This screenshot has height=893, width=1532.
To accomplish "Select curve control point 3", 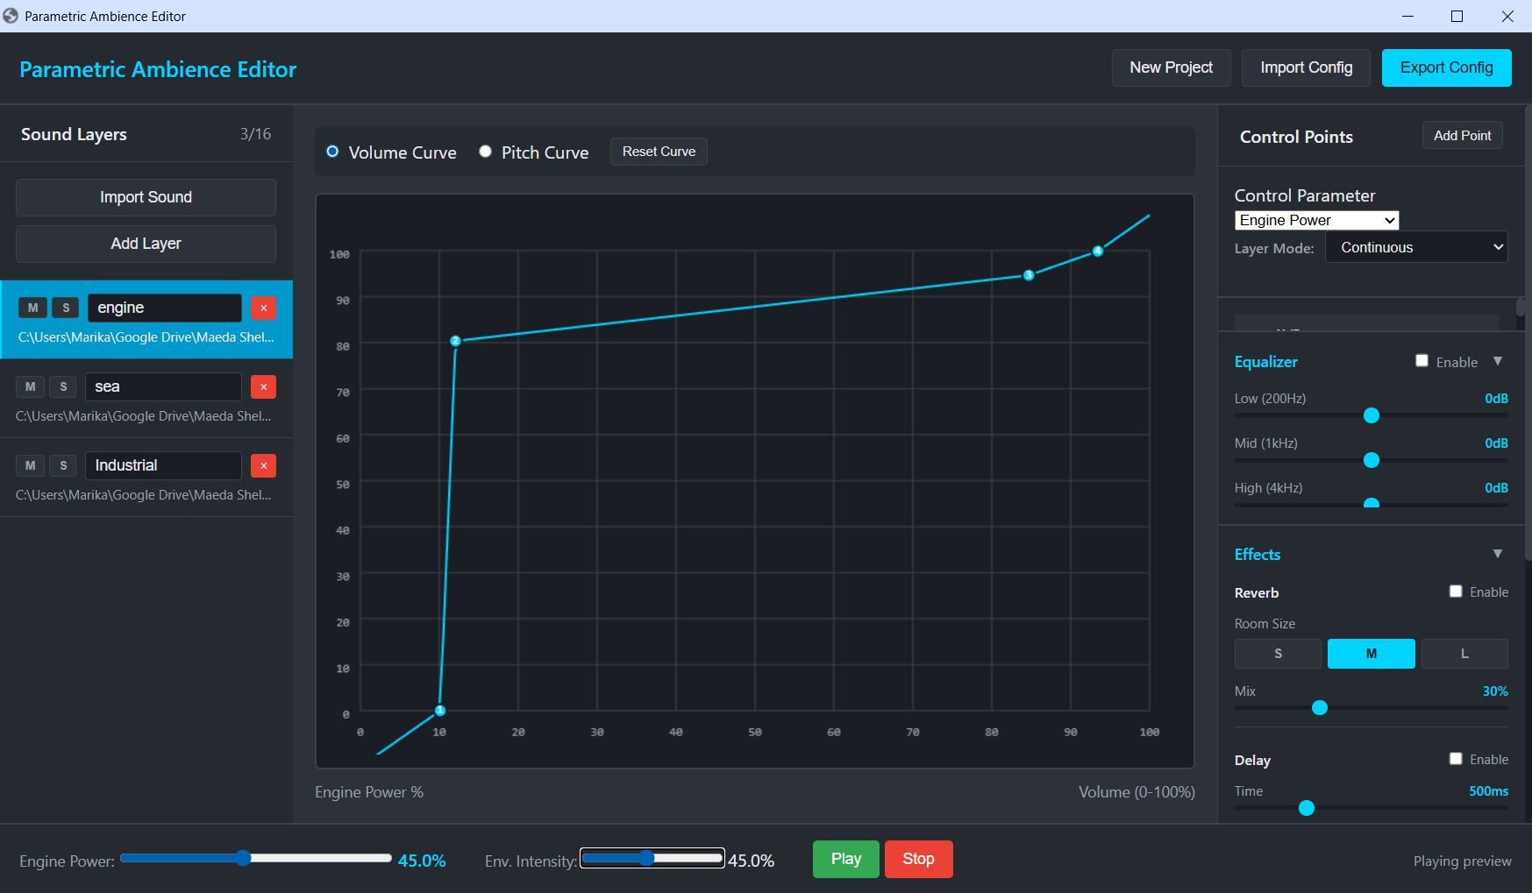I will [x=1029, y=275].
